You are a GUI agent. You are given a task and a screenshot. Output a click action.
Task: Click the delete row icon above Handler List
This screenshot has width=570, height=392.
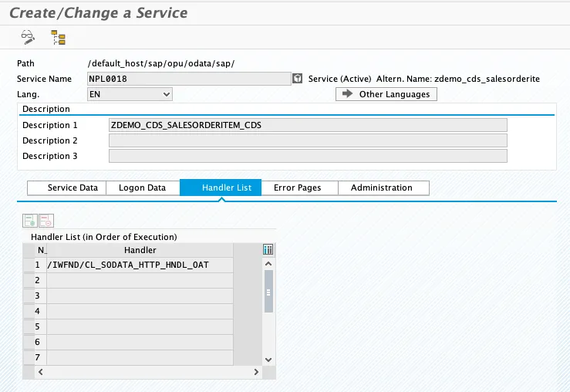coord(46,221)
